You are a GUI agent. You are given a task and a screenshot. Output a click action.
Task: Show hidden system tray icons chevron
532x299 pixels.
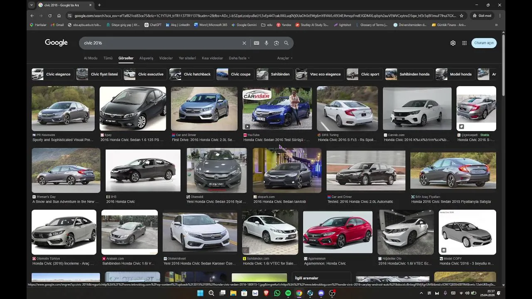(421, 293)
